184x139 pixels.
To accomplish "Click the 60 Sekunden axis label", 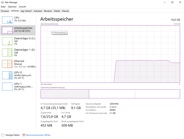I will click(x=46, y=84).
